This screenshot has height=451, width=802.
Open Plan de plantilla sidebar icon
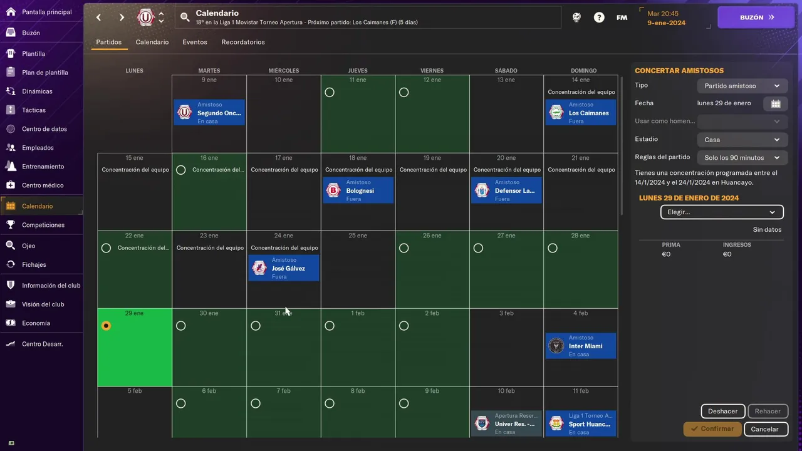11,73
